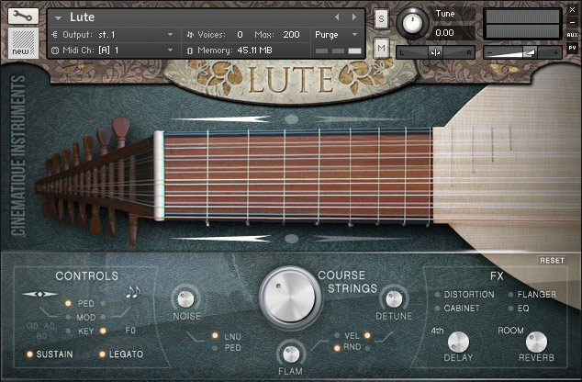Click the F0 key value
This screenshot has width=582, height=382.
(130, 331)
